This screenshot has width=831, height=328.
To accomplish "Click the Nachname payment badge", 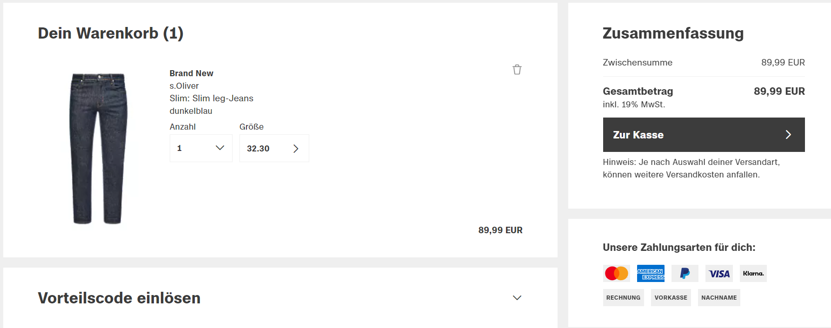I will tap(719, 298).
